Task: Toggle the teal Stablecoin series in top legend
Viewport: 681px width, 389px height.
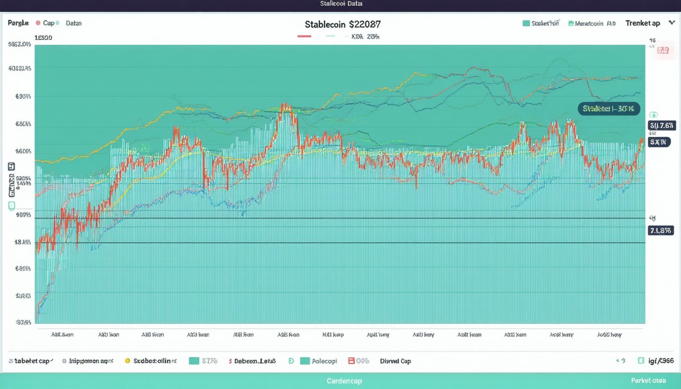Action: pos(526,23)
